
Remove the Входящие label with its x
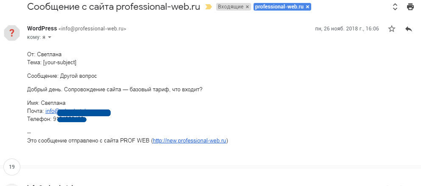tap(247, 7)
